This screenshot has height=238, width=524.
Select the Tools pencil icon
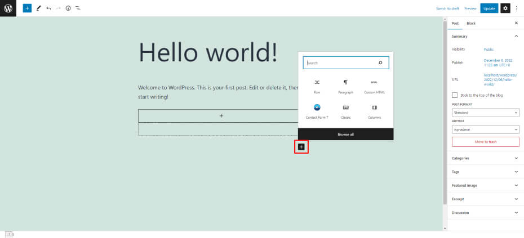(x=39, y=8)
